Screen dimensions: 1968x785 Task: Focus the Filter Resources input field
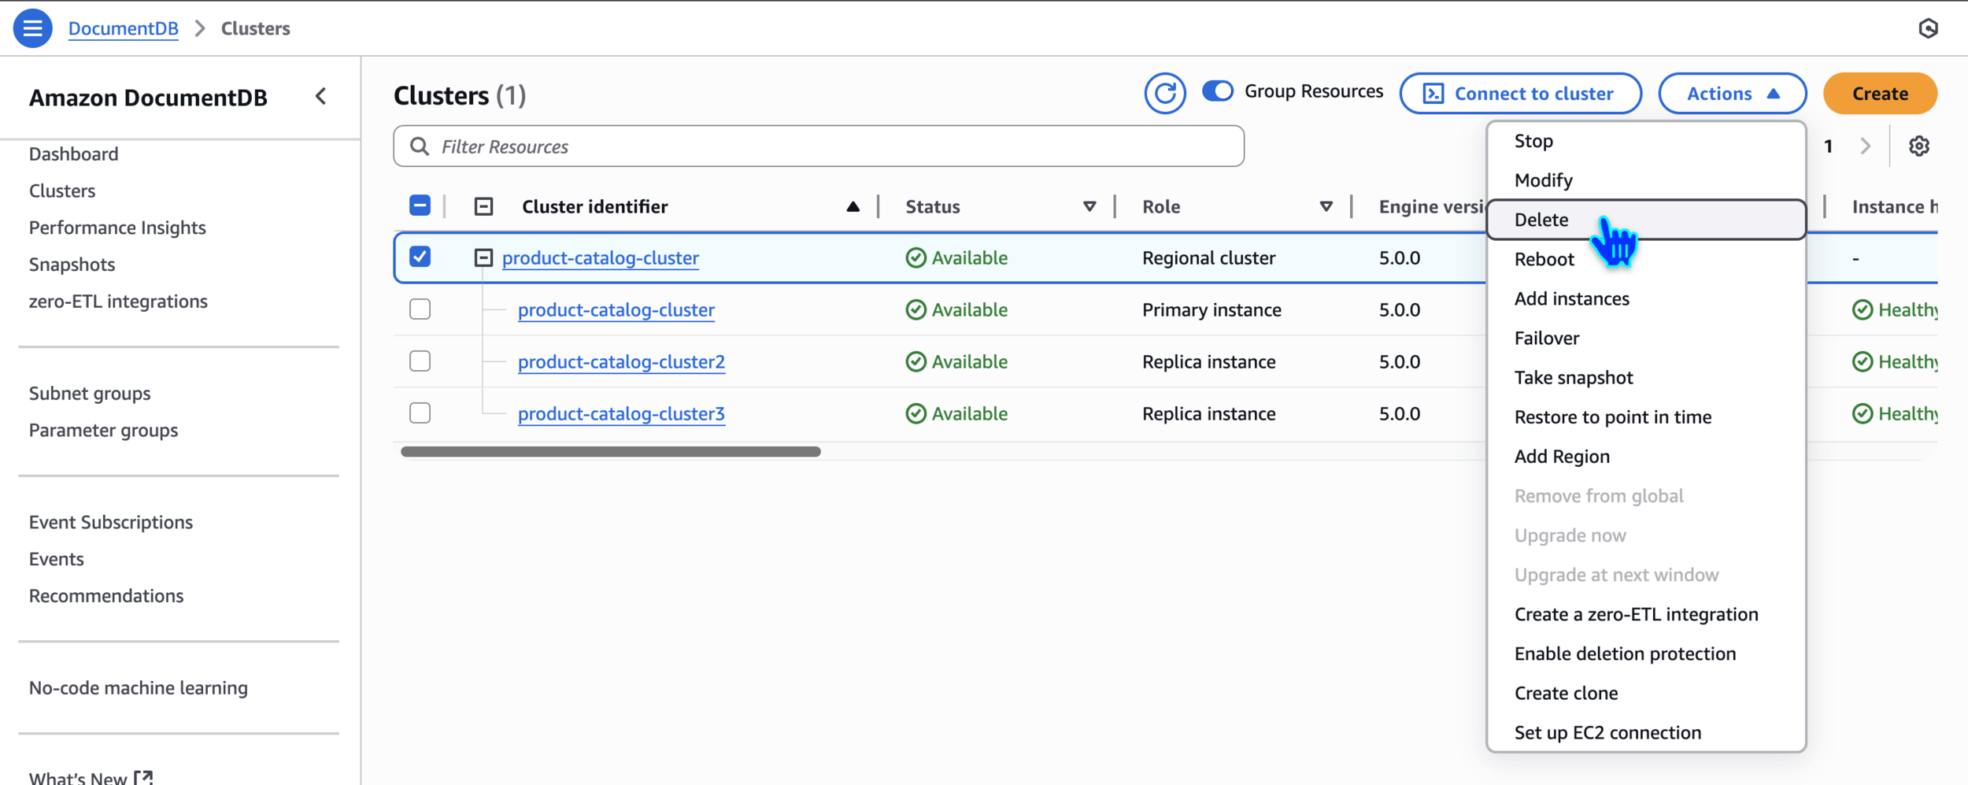tap(819, 146)
